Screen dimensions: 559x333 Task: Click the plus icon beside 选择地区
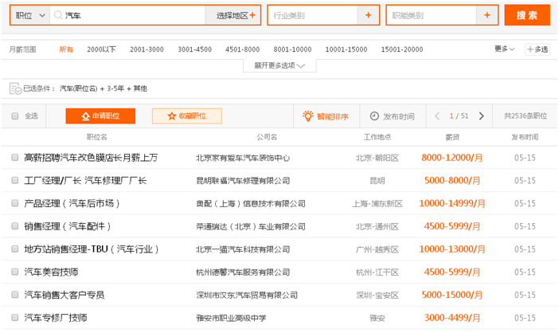(252, 15)
